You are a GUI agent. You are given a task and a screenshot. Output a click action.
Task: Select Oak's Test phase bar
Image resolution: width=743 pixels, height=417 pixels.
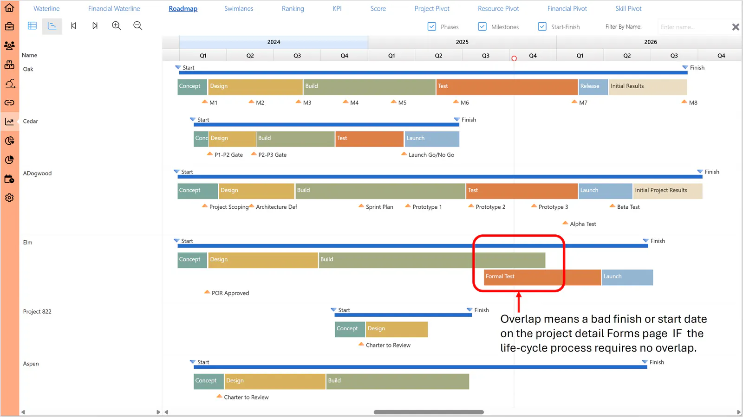point(507,87)
